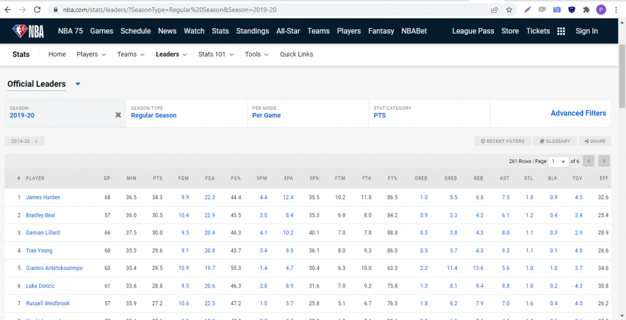The image size is (626, 320).
Task: Go to previous results page arrow
Action: 589,161
